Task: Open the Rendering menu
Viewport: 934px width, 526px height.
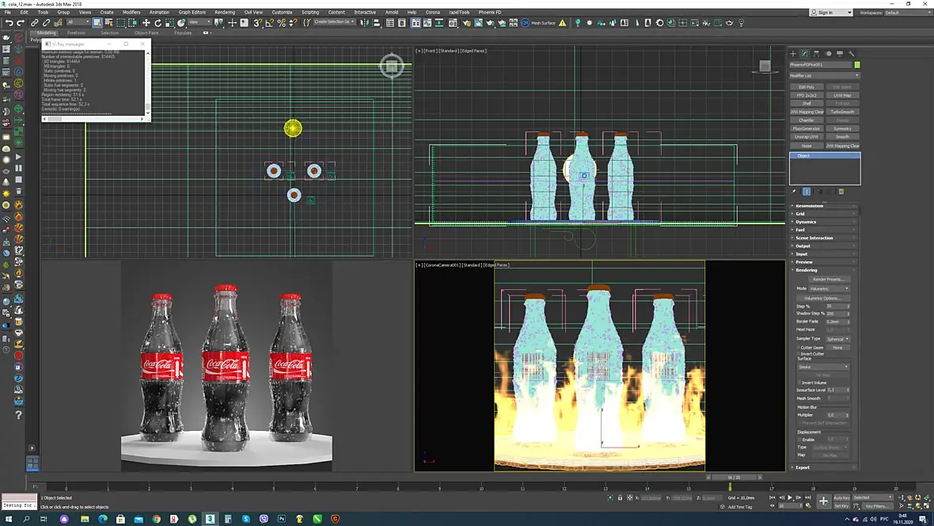Action: coord(224,13)
